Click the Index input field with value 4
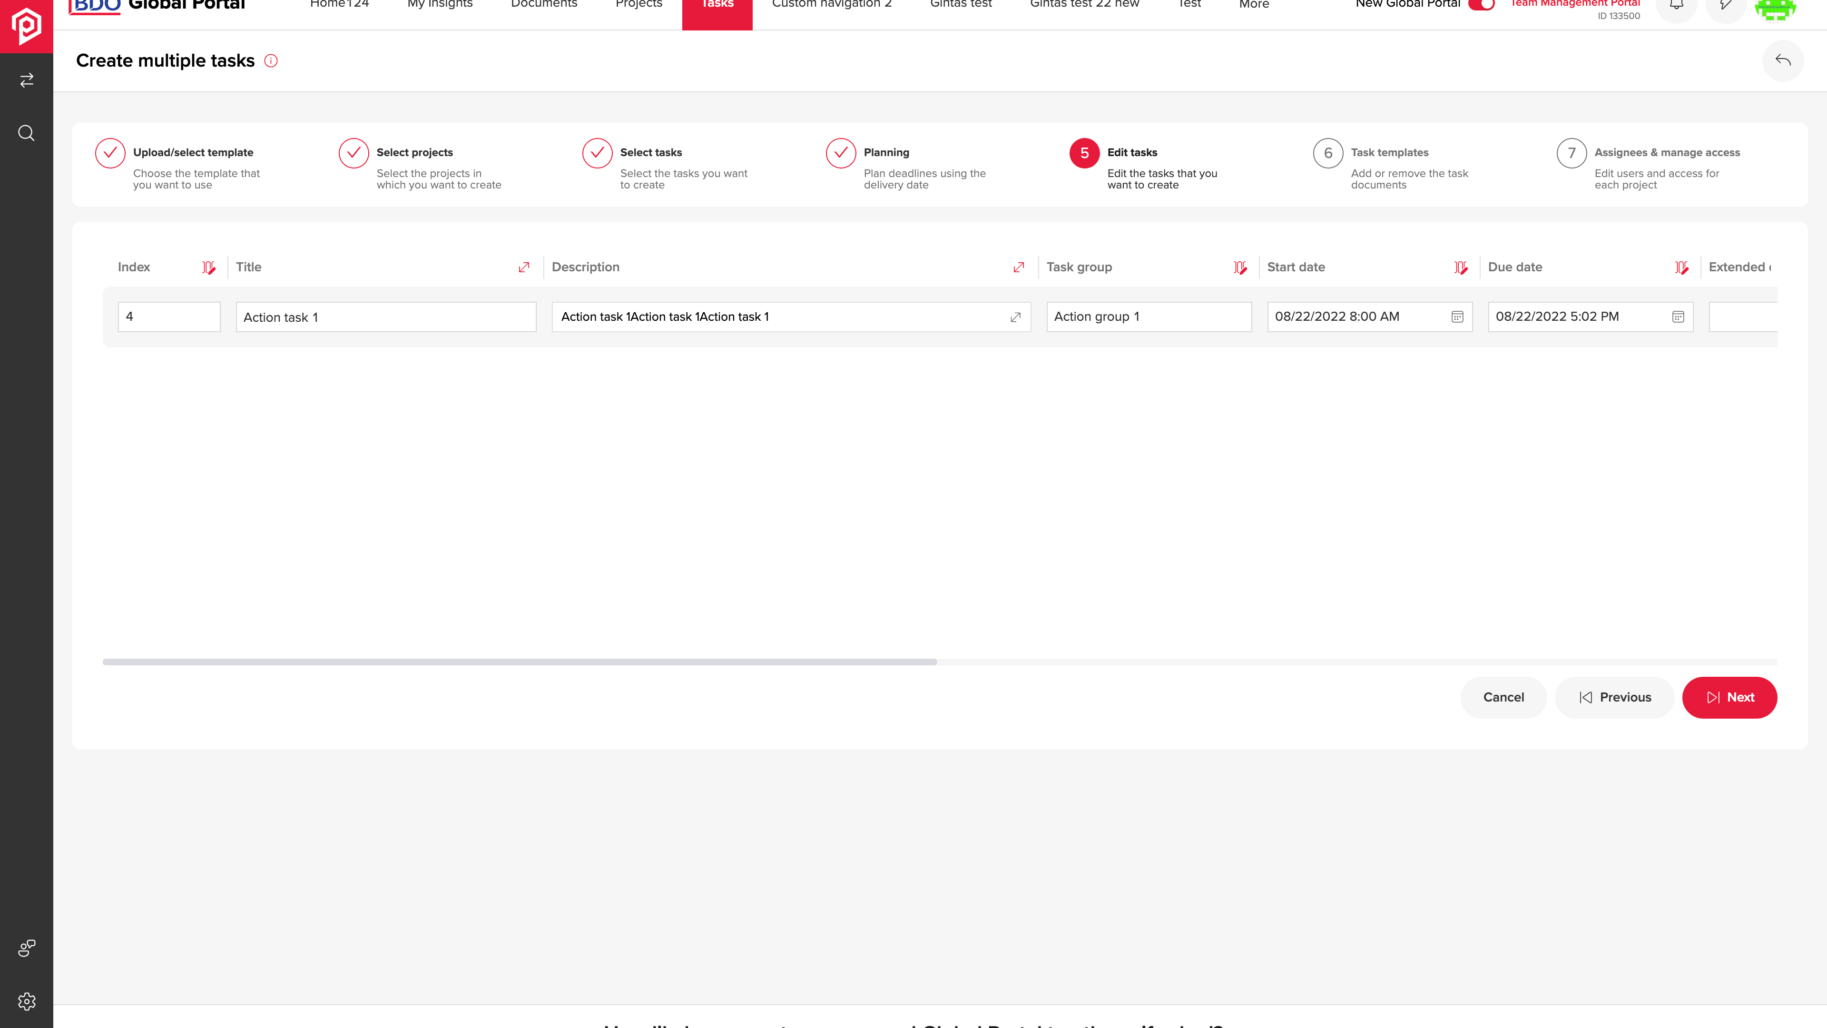 [169, 317]
